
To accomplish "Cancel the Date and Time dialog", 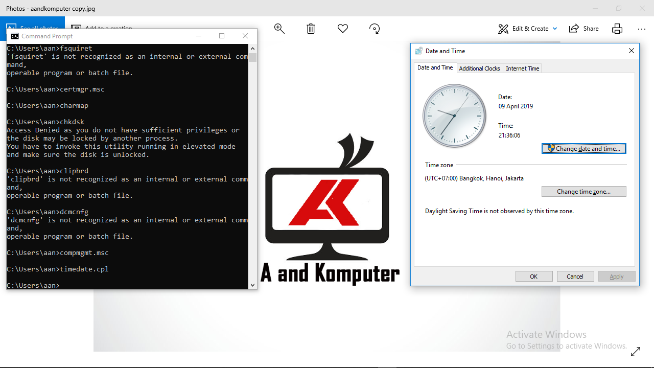I will 575,277.
